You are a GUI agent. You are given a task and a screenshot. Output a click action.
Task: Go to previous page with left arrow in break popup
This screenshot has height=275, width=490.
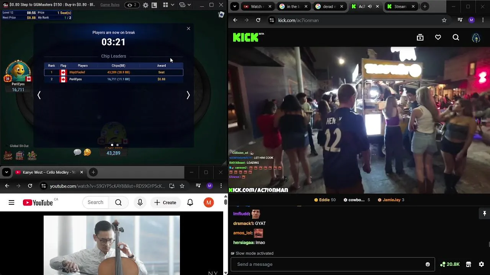39,95
